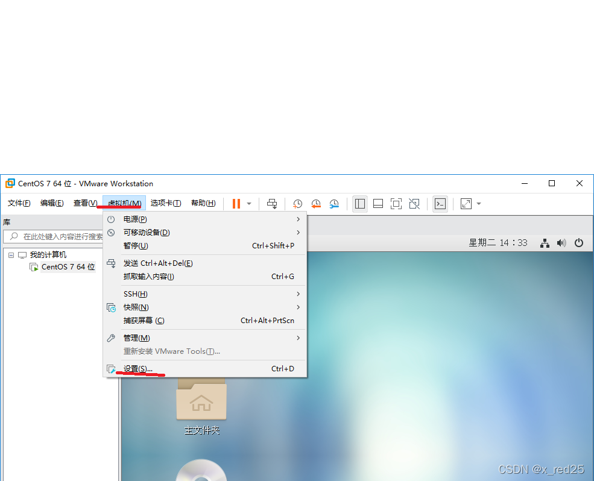Click the library search input field
Viewport: 594px width, 481px height.
coord(53,237)
